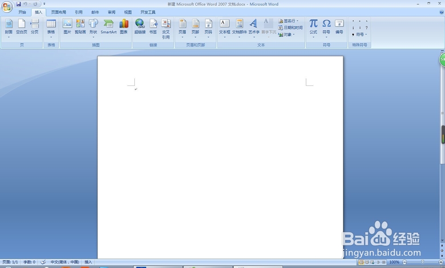Open the 页脚 footer dropdown

[x=195, y=28]
